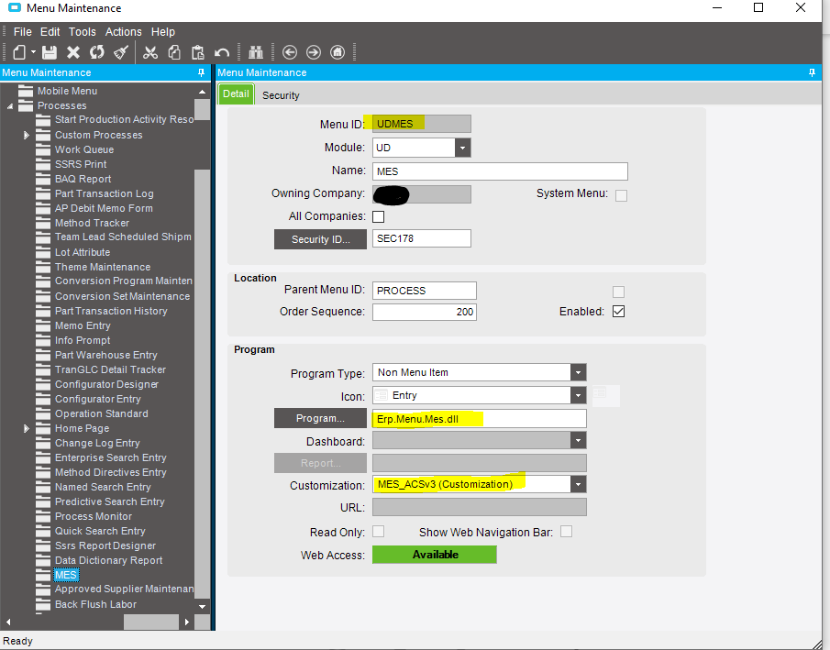Copy using the toolbar copy icon
The image size is (830, 650).
[x=174, y=52]
